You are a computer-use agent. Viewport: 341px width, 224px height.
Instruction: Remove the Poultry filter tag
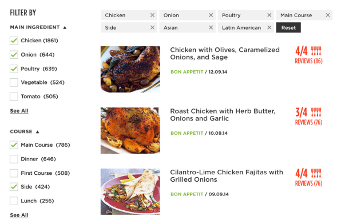pyautogui.click(x=269, y=15)
